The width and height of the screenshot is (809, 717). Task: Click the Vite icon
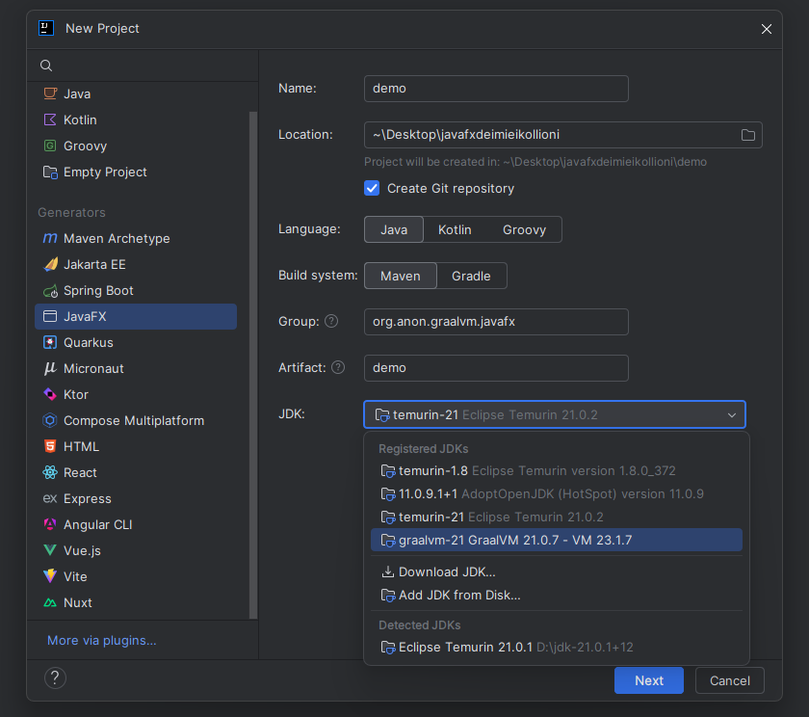[50, 576]
